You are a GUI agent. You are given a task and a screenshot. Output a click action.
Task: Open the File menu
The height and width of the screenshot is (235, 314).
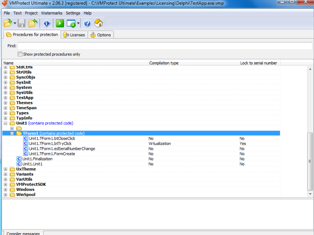(7, 13)
